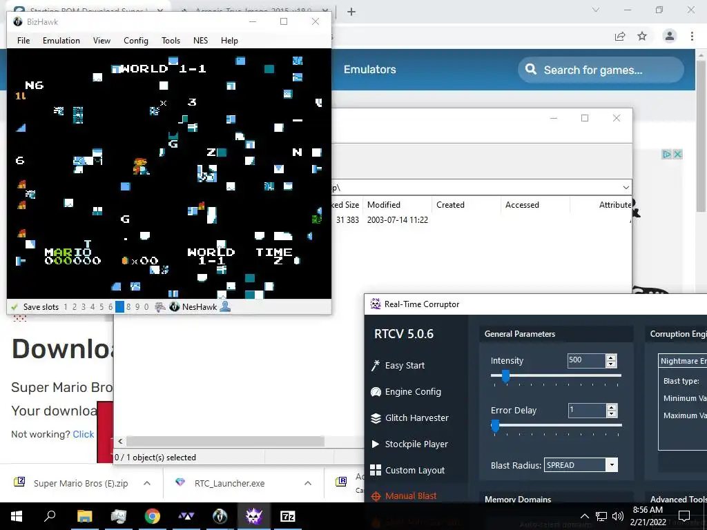Open the Chrome profile avatar
Screen dimensions: 707x530
[670, 36]
